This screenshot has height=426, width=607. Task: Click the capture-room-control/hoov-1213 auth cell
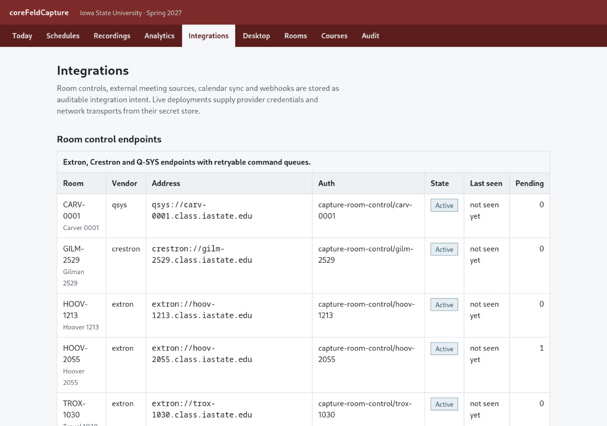[368, 315]
